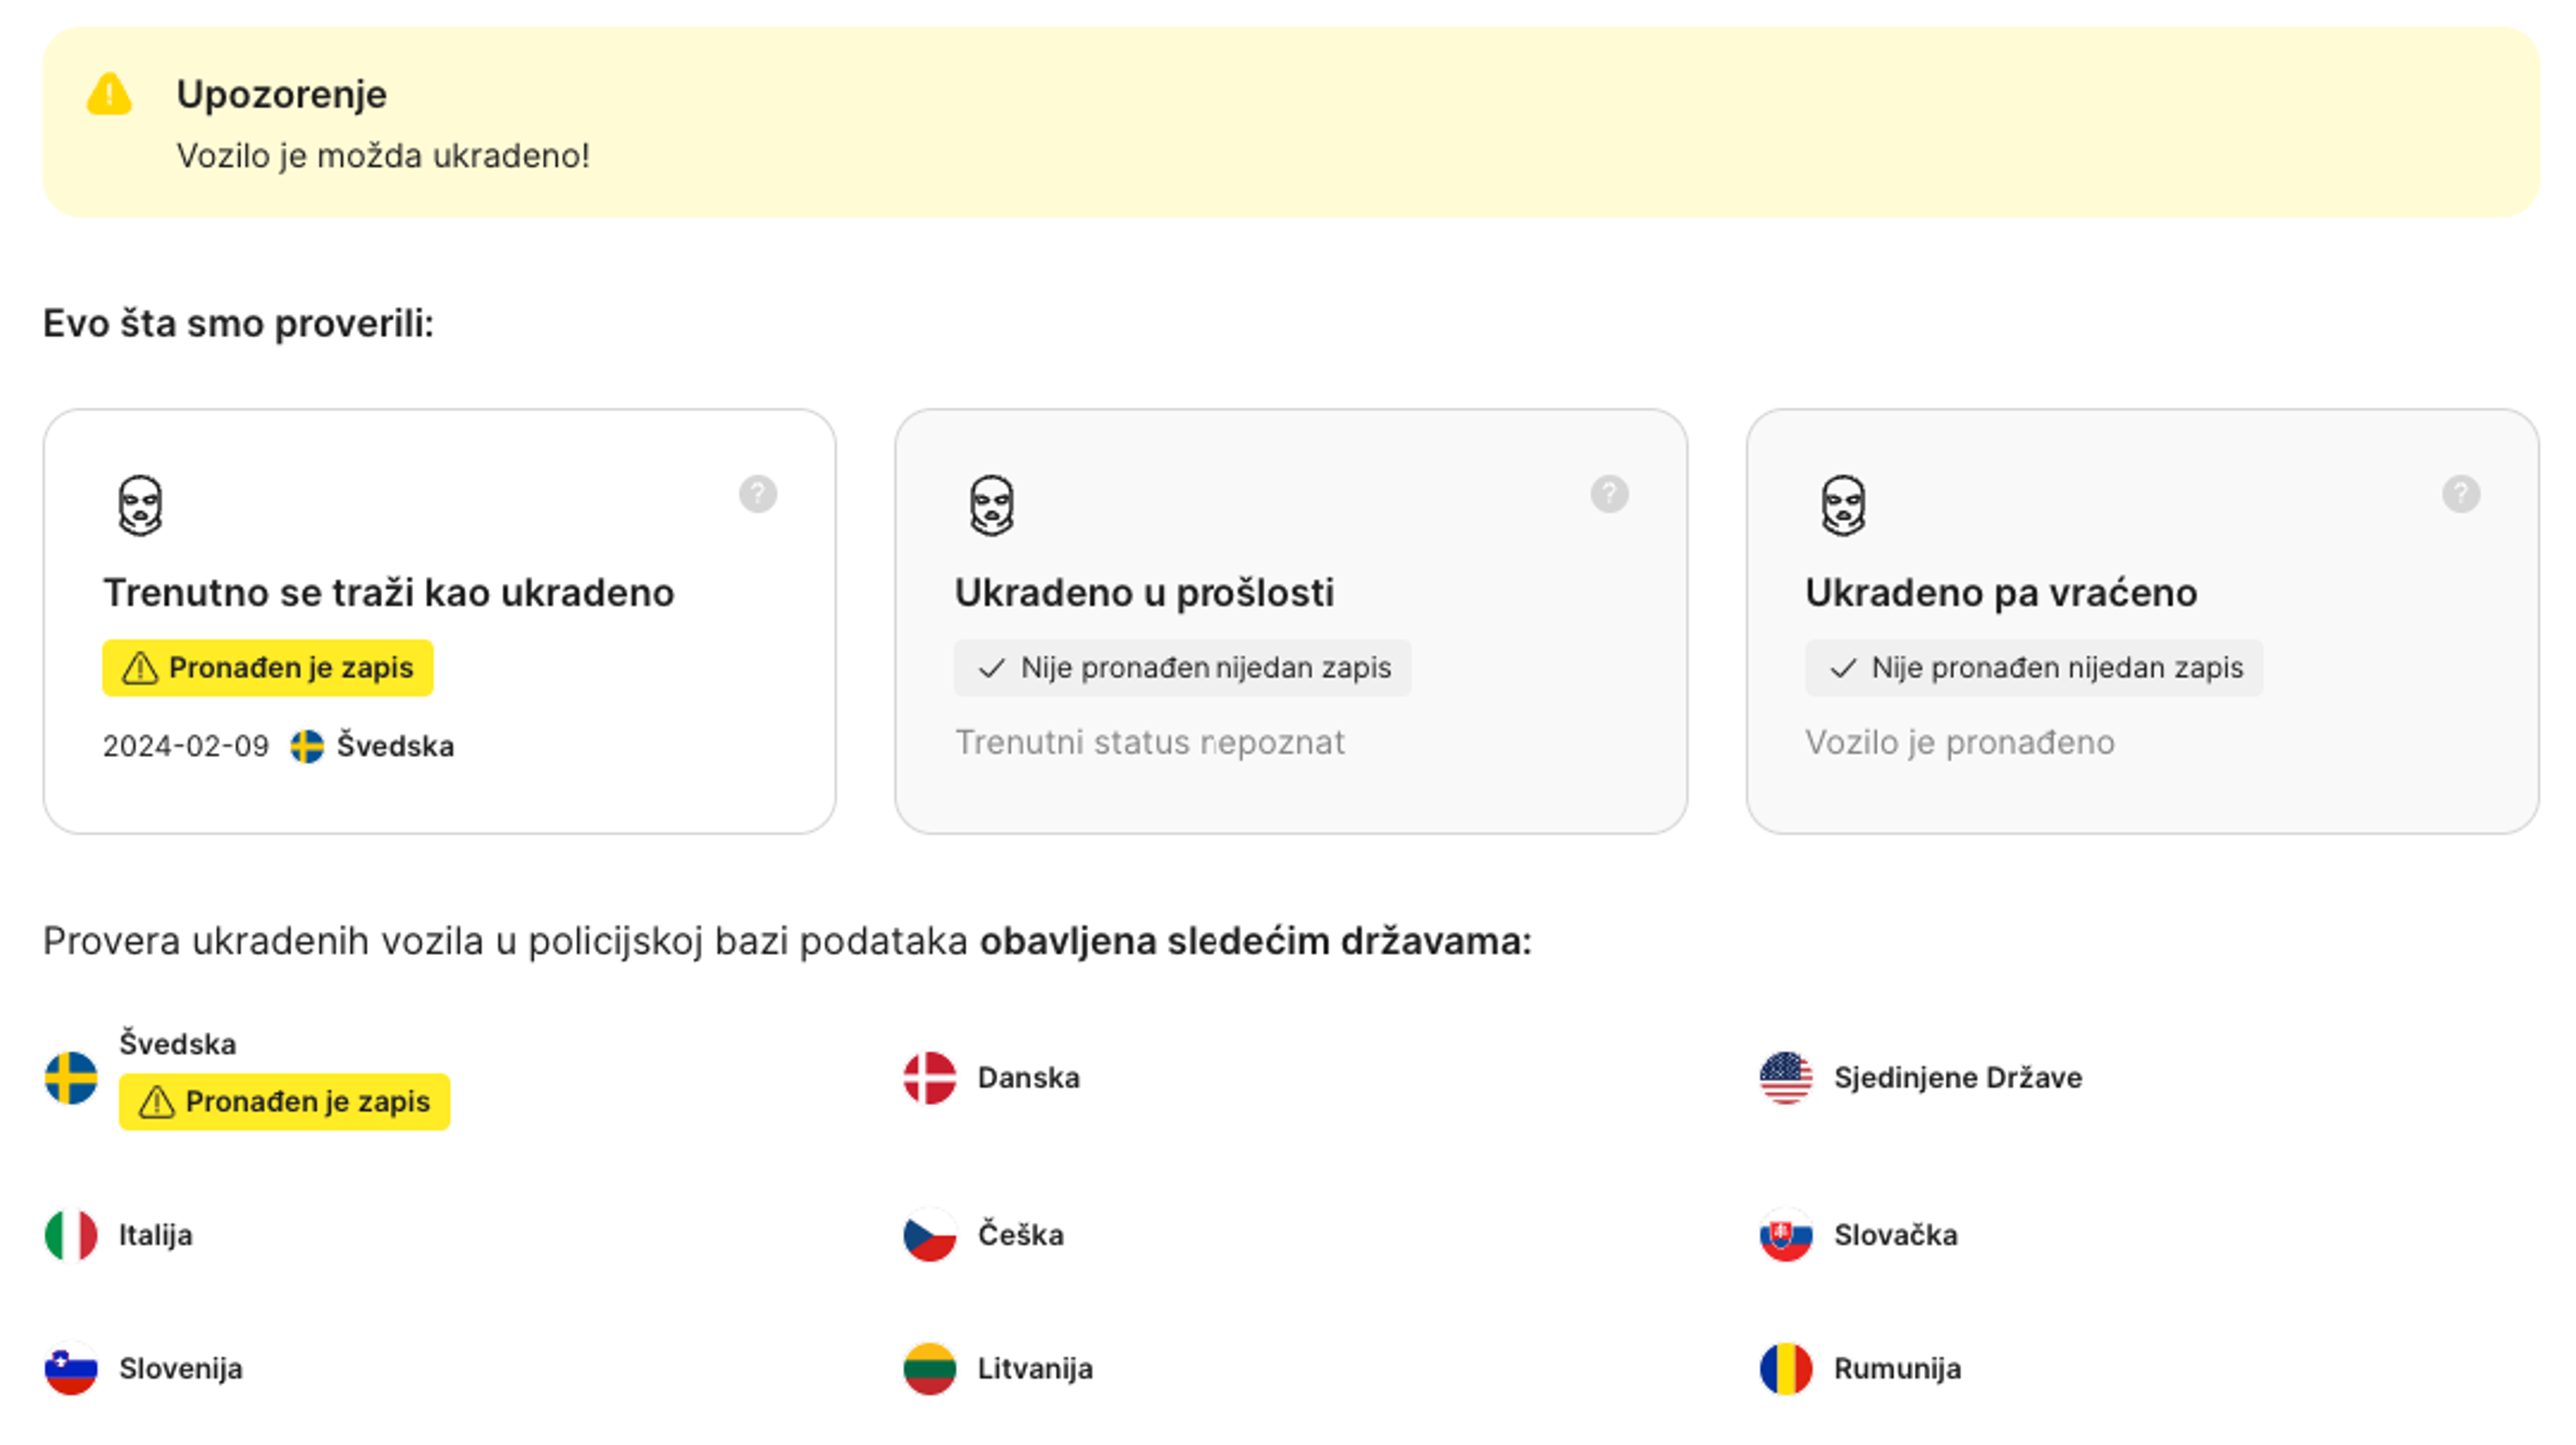2576x1445 pixels.
Task: Click the Švedska flag next to date 2024-02-09
Action: click(307, 746)
